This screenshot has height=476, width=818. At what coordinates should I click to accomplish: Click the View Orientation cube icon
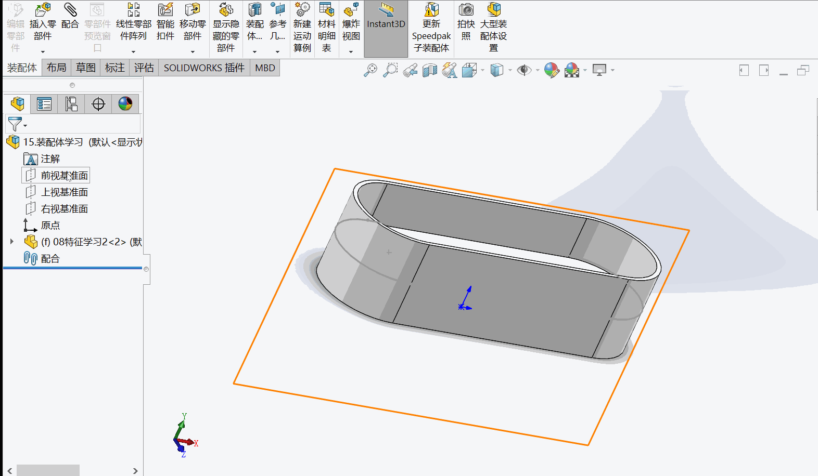pyautogui.click(x=469, y=70)
